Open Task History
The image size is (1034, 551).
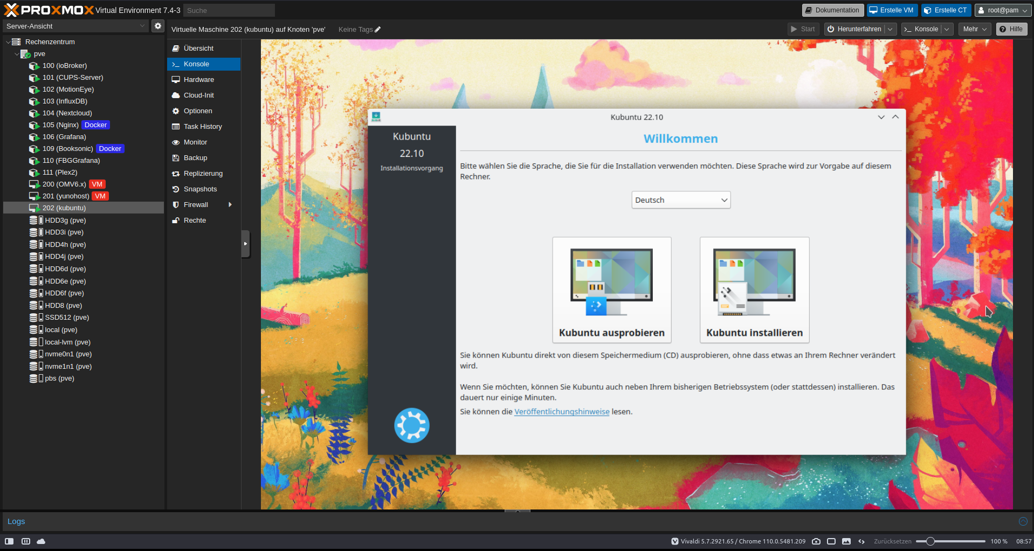point(204,127)
